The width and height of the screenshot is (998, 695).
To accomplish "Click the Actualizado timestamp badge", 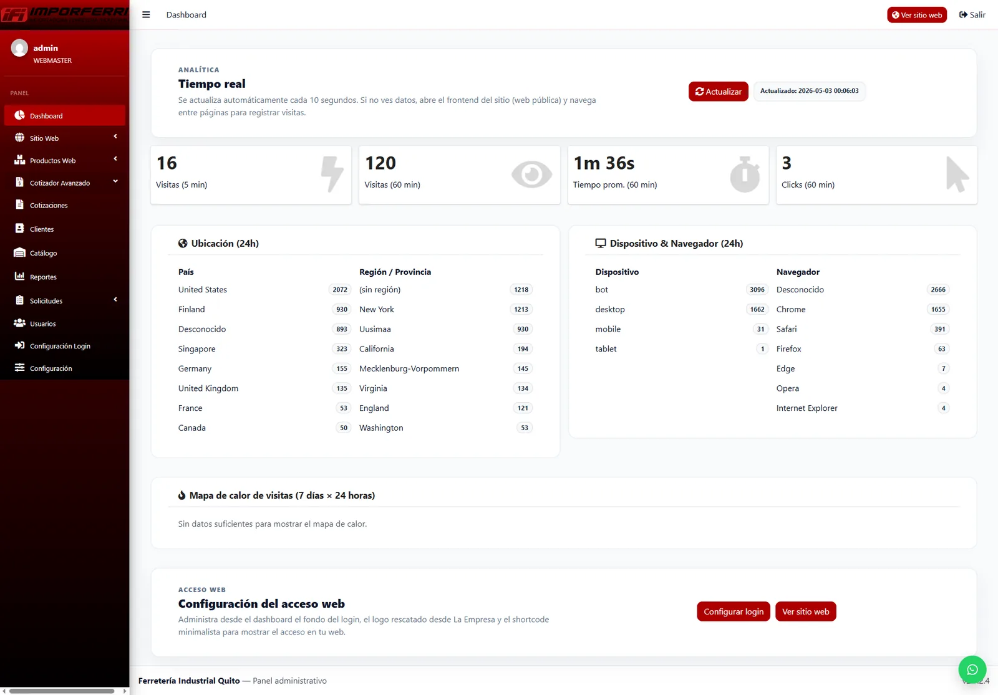I will [810, 91].
